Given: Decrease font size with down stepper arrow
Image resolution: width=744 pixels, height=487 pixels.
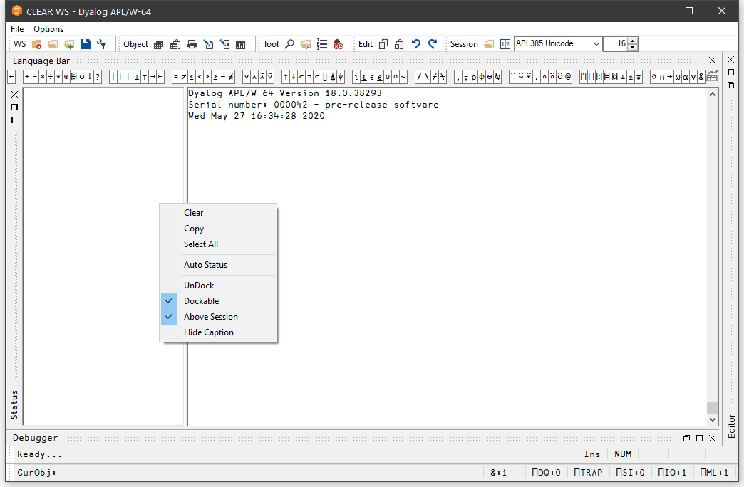Looking at the screenshot, I should click(x=633, y=48).
